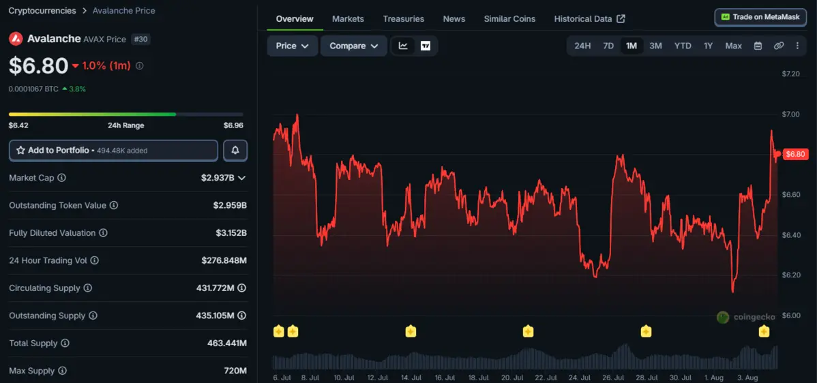Click Max Supply info icon
This screenshot has width=817, height=383.
[x=62, y=371]
